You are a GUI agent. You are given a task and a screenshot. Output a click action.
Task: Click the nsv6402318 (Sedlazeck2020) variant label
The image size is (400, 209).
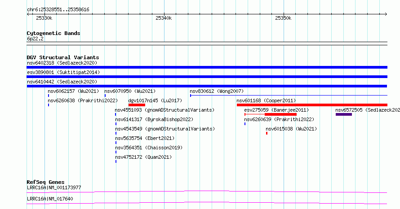pyautogui.click(x=62, y=63)
